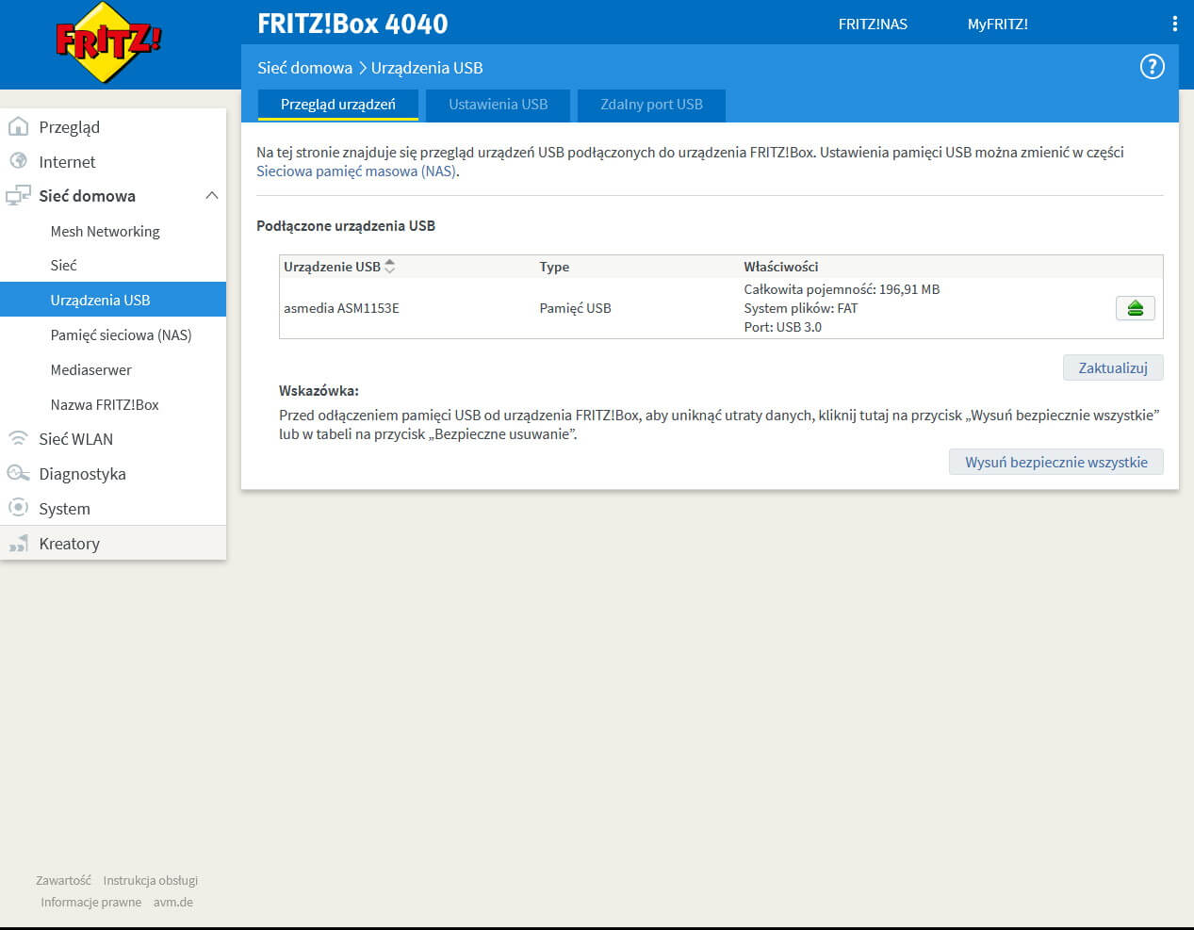This screenshot has width=1194, height=930.
Task: Open MyFRITZ! from the header
Action: click(997, 24)
